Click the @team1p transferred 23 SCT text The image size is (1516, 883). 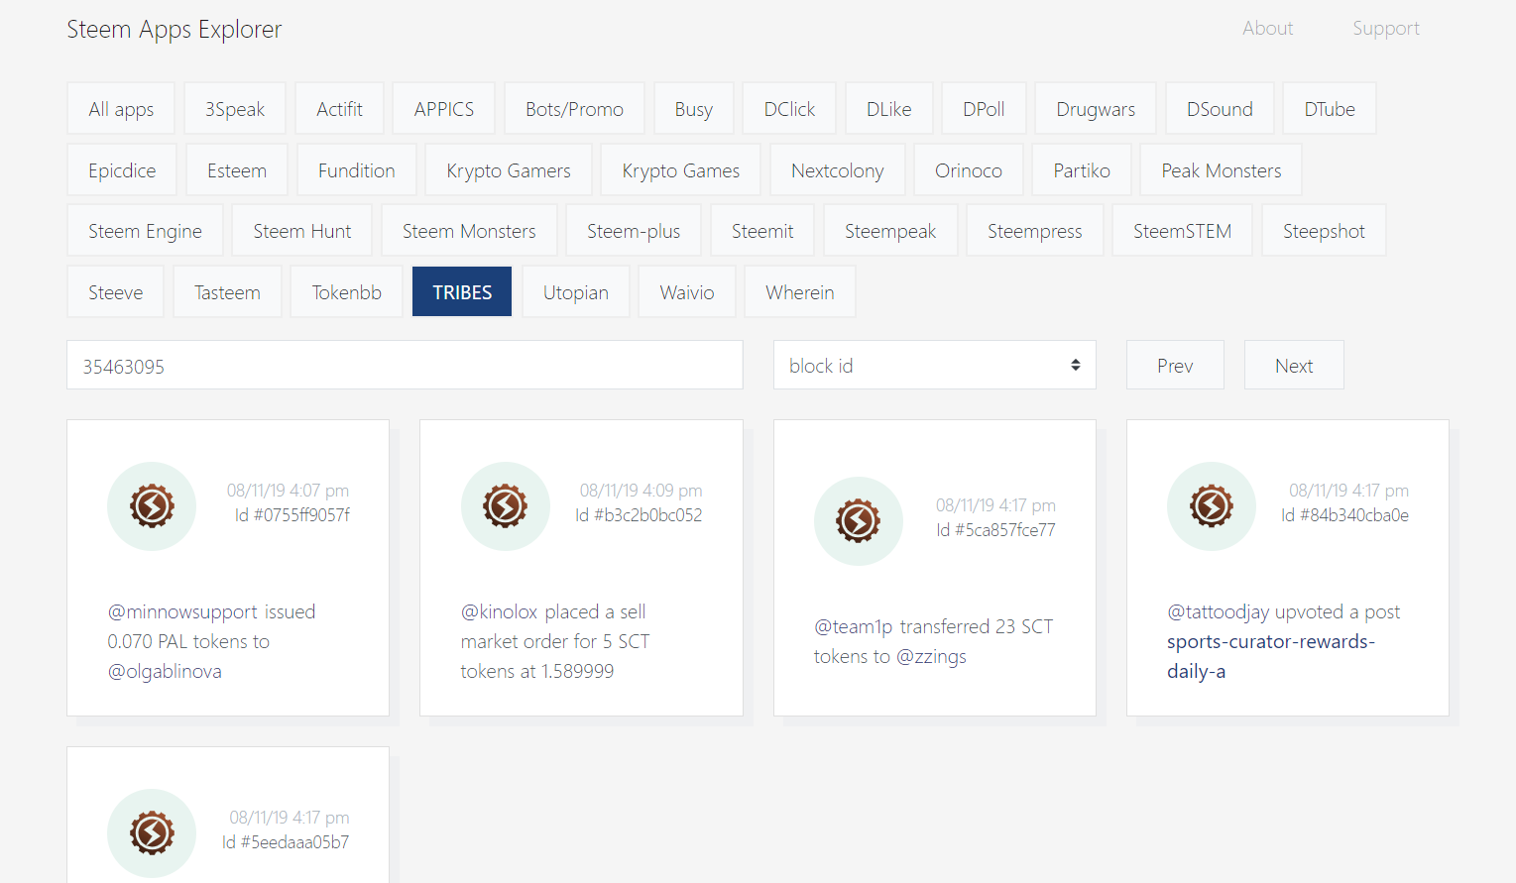coord(933,641)
